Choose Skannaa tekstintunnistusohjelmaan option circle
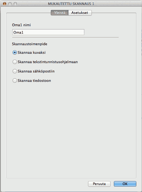The image size is (142, 192). 15,62
